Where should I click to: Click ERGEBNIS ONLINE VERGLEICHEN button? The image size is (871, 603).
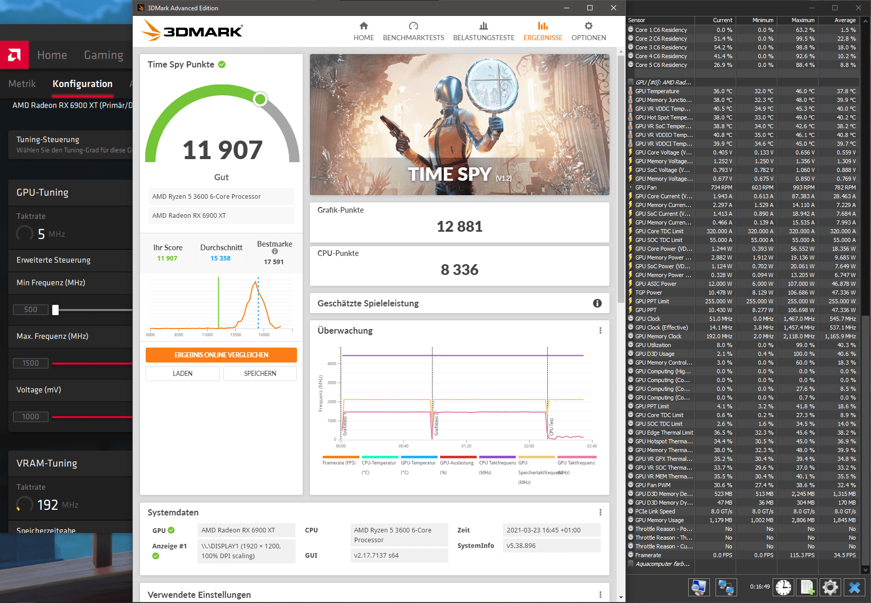coord(221,355)
